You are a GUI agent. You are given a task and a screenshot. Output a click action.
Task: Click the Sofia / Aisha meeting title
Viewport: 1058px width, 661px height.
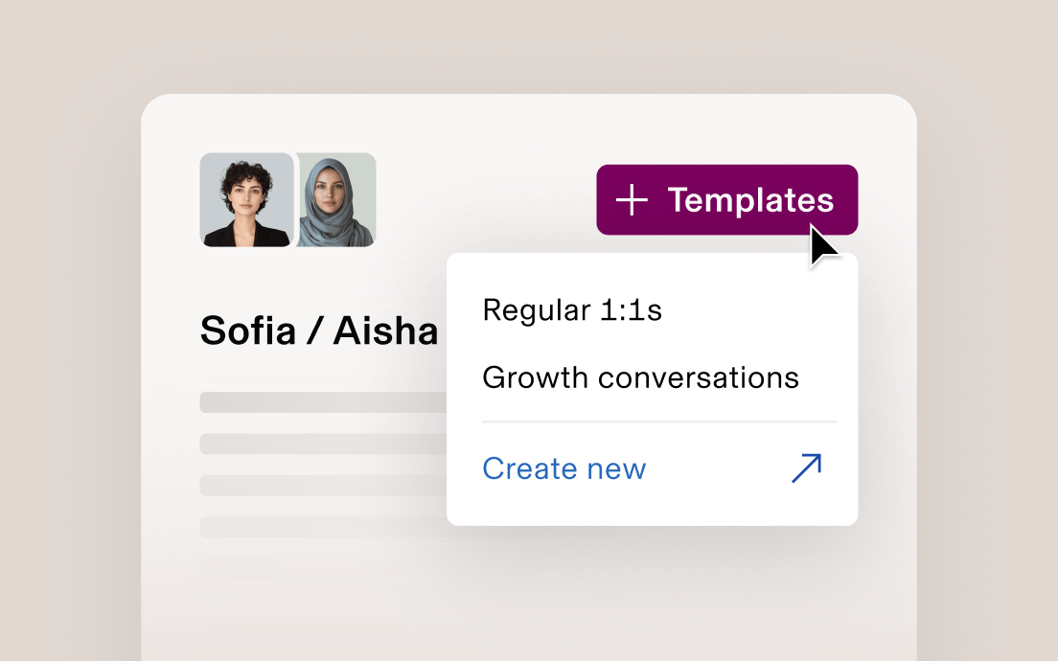click(x=316, y=330)
